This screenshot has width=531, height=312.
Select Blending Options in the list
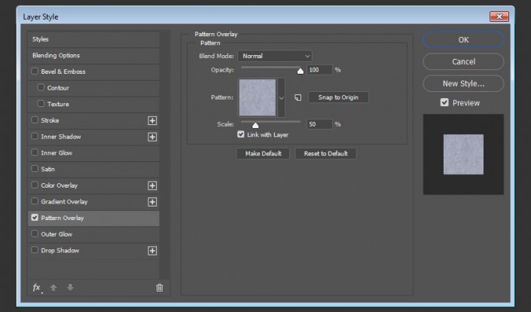(56, 55)
